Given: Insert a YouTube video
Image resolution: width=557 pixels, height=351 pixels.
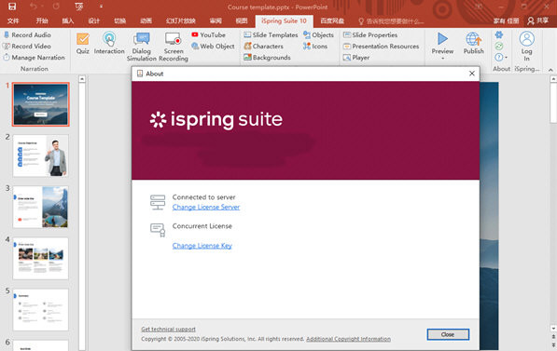Looking at the screenshot, I should 208,34.
